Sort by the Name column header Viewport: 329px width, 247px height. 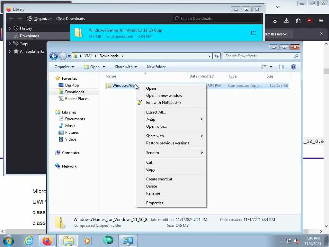point(146,76)
